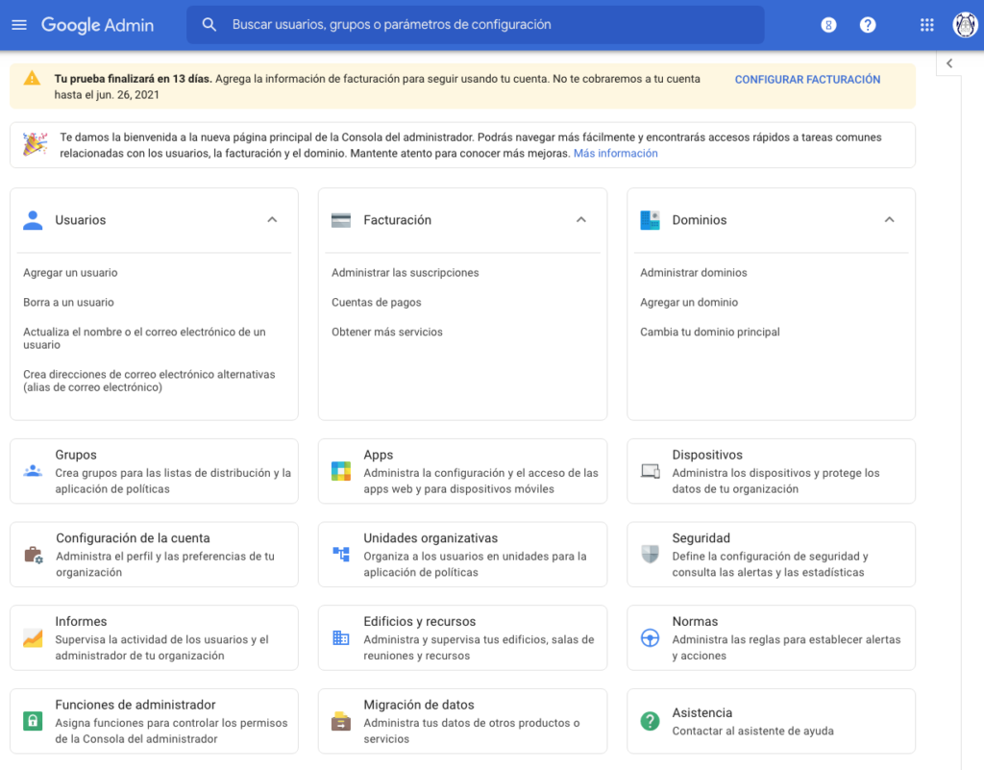Screen dimensions: 984x770
Task: Click the Edificios y recursos building icon
Action: [x=341, y=637]
